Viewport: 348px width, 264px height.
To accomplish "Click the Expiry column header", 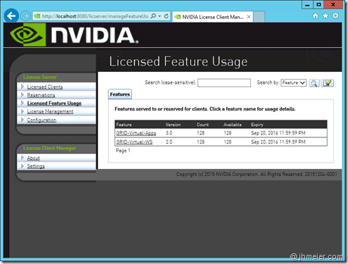I will [257, 125].
